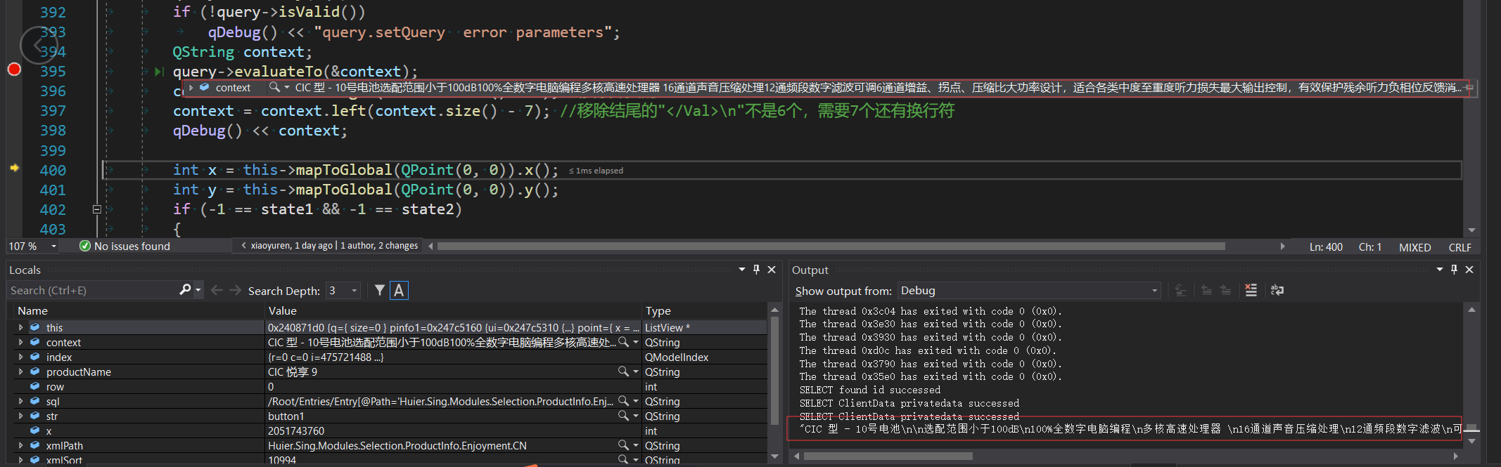The width and height of the screenshot is (1501, 467).
Task: Click Find Message in Code output icon
Action: pos(1180,291)
